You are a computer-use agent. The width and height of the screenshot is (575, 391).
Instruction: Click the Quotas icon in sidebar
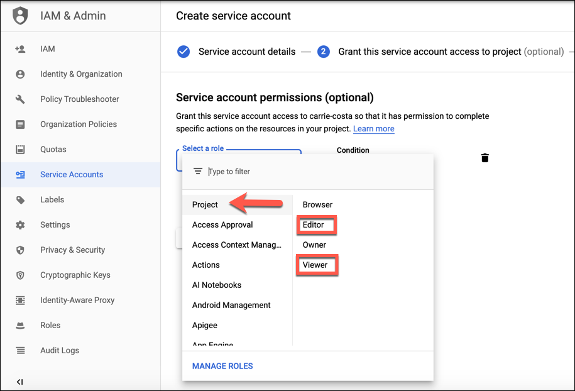point(20,149)
